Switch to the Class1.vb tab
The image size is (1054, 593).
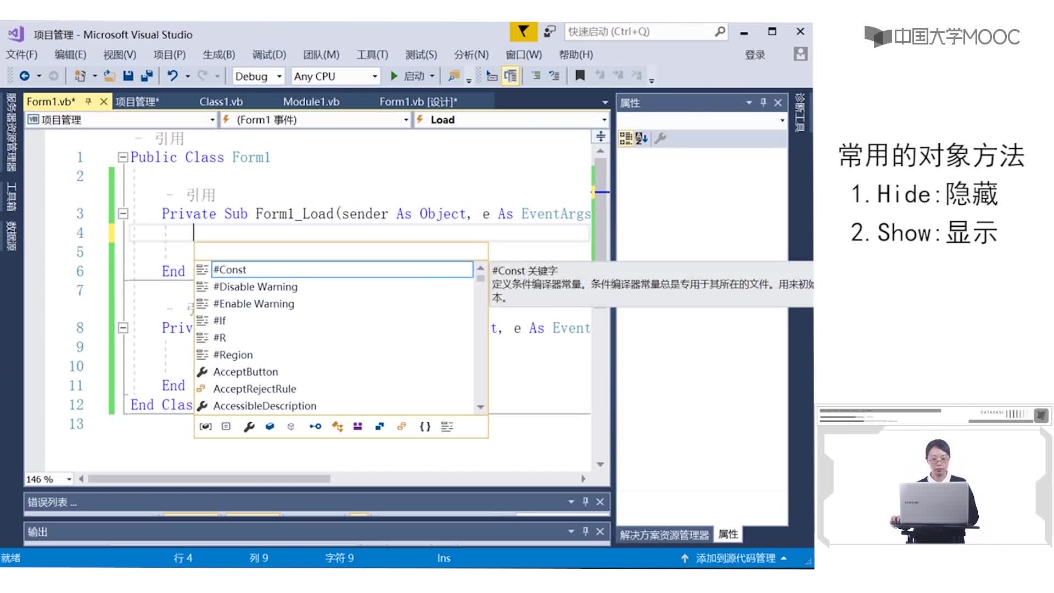(221, 102)
